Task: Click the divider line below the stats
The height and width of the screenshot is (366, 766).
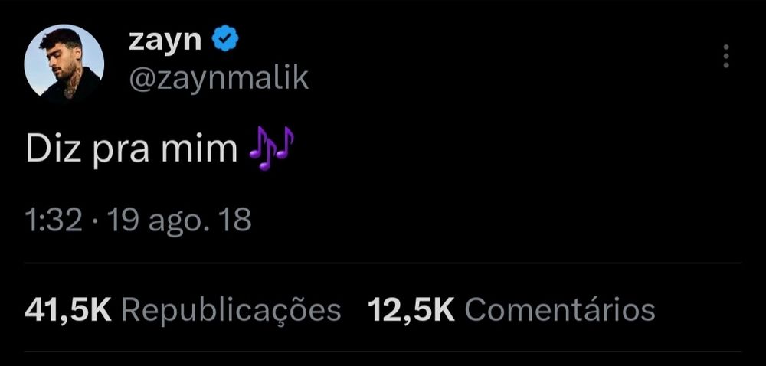Action: 383,352
